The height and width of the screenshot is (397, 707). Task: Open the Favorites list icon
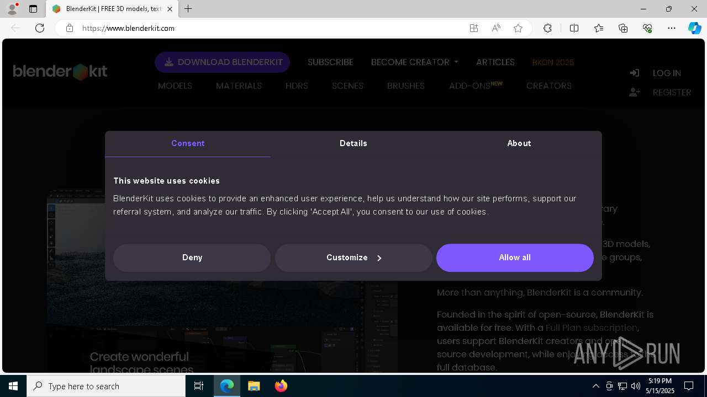pyautogui.click(x=599, y=28)
